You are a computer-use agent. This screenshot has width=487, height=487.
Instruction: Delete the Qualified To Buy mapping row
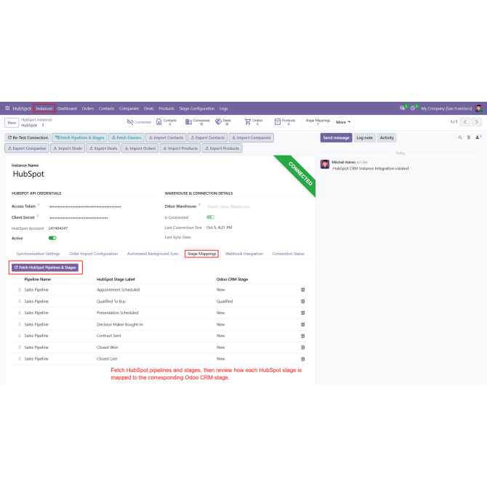click(303, 301)
